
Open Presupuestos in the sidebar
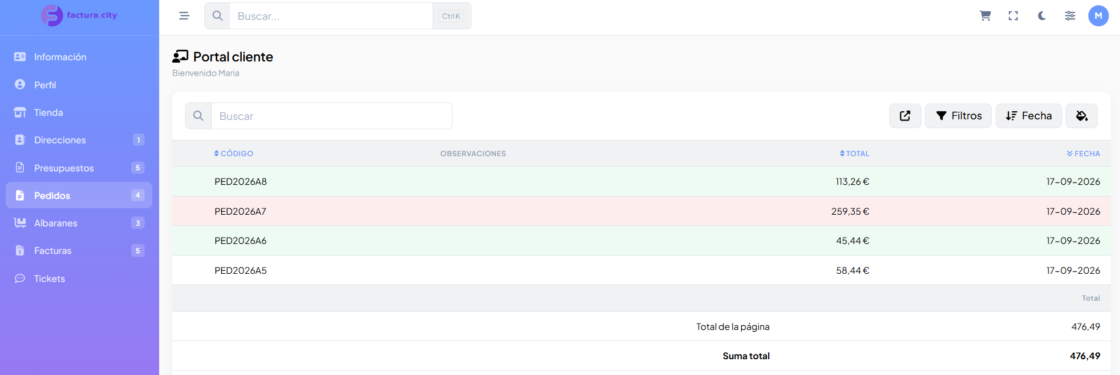(x=79, y=168)
